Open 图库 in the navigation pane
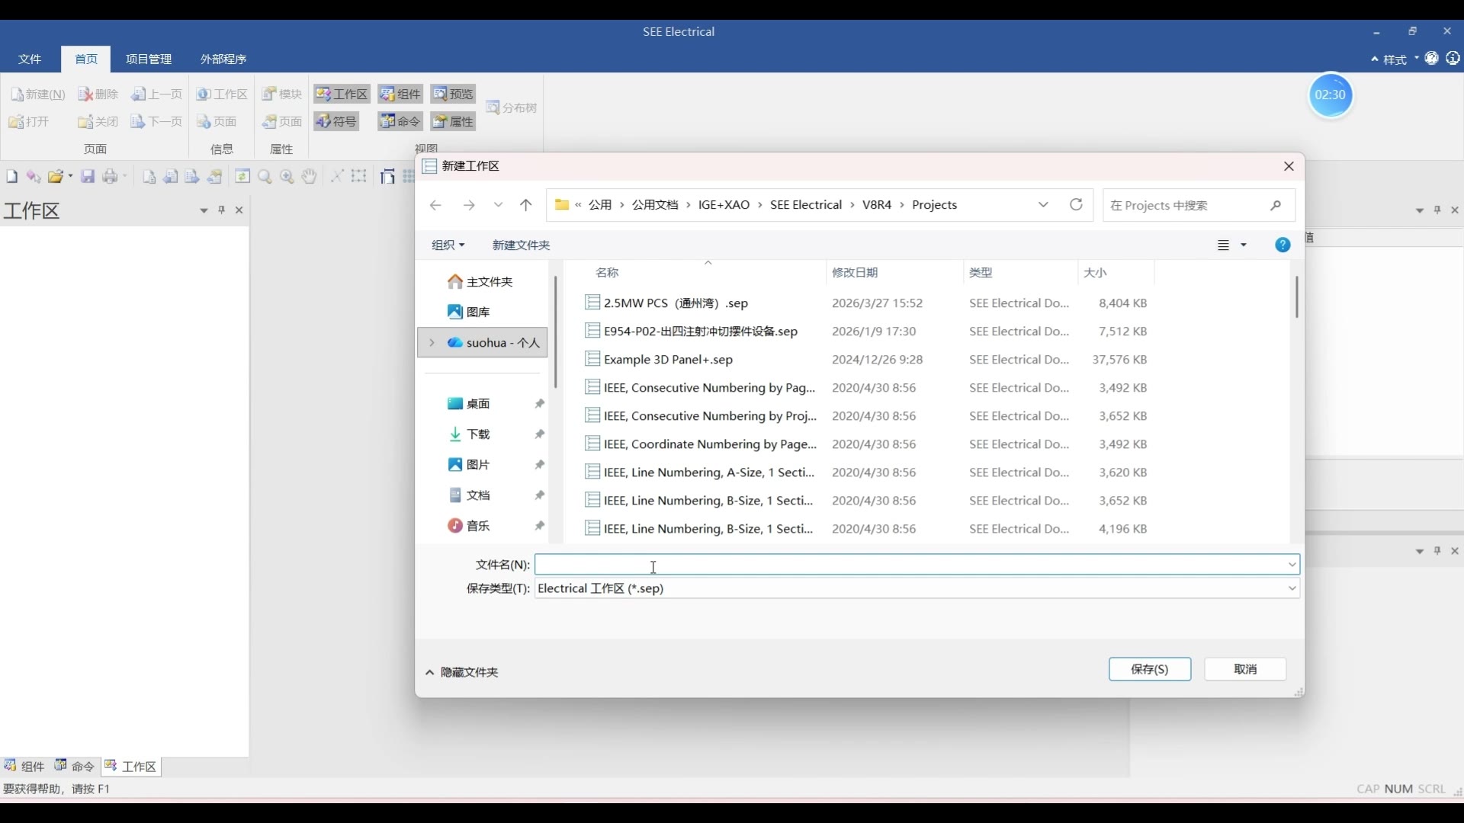This screenshot has width=1464, height=823. point(469,312)
